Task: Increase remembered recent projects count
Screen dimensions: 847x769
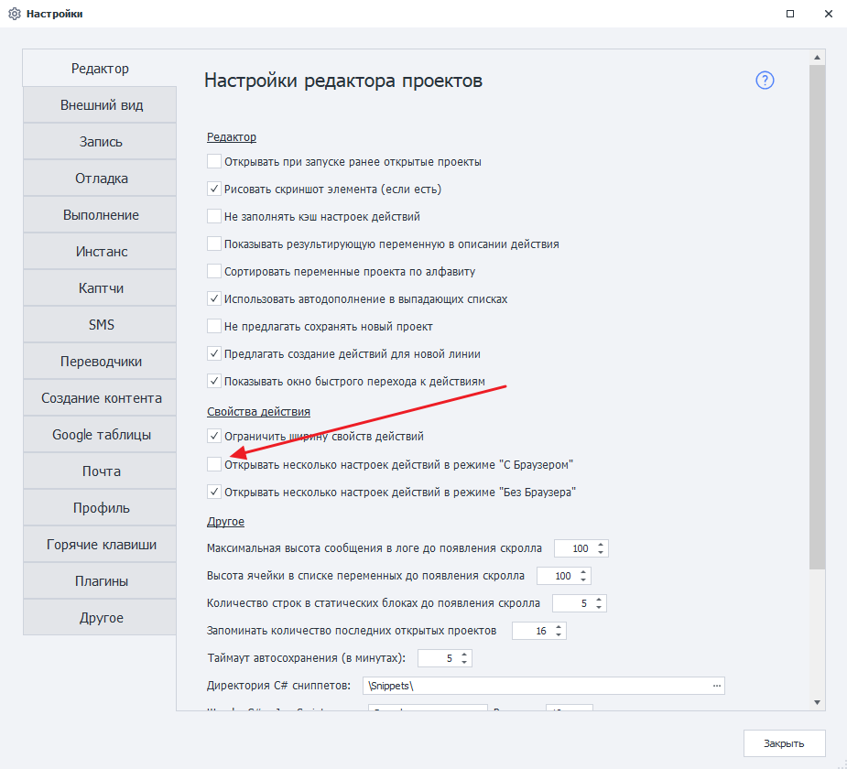Action: 559,627
